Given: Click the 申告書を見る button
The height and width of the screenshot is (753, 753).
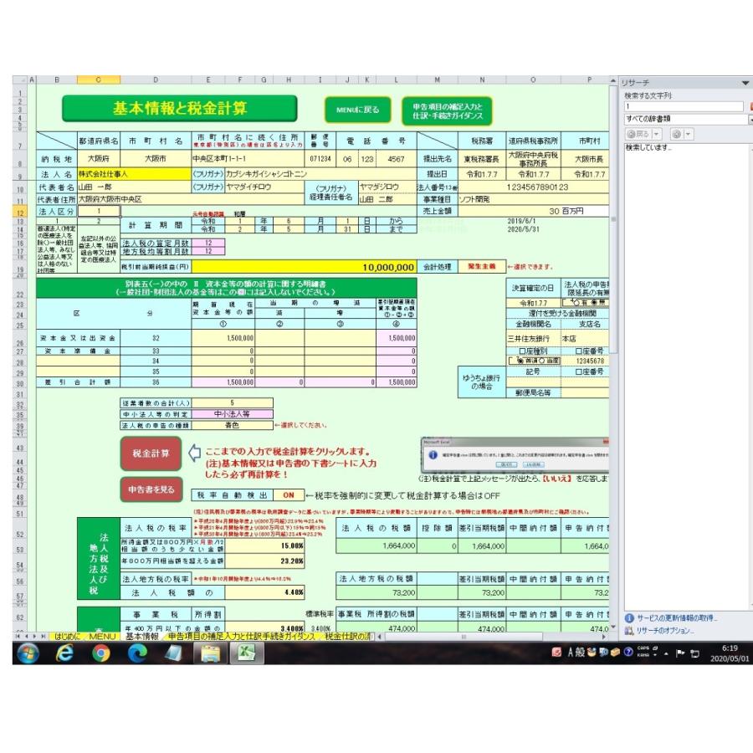Looking at the screenshot, I should 151,489.
